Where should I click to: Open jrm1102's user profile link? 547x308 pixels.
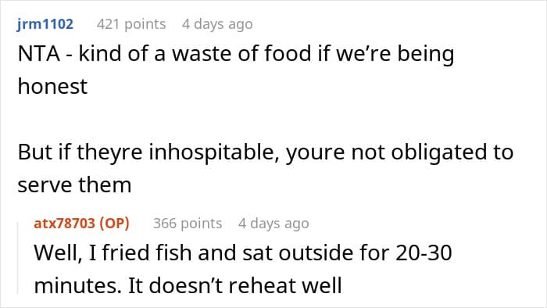(45, 24)
